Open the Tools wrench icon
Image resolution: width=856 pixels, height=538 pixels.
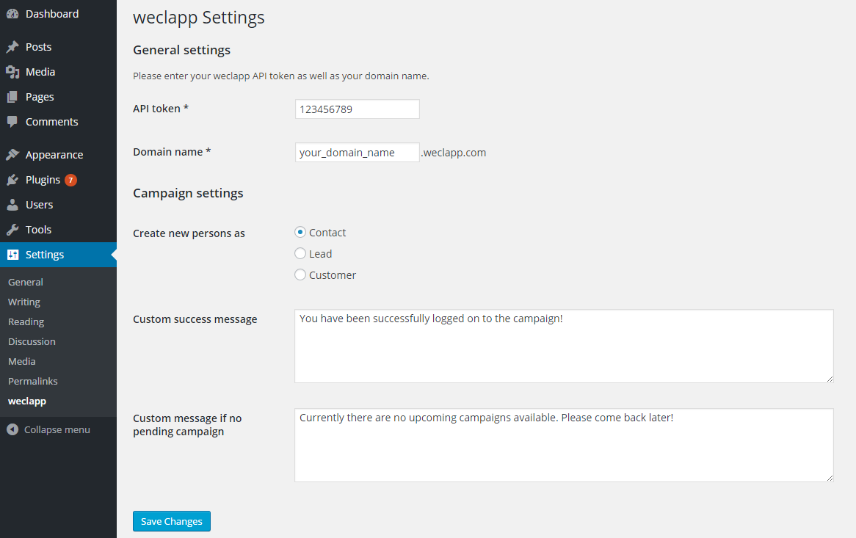click(x=12, y=230)
